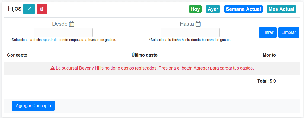Select the Semana Actual filter

coord(243,9)
